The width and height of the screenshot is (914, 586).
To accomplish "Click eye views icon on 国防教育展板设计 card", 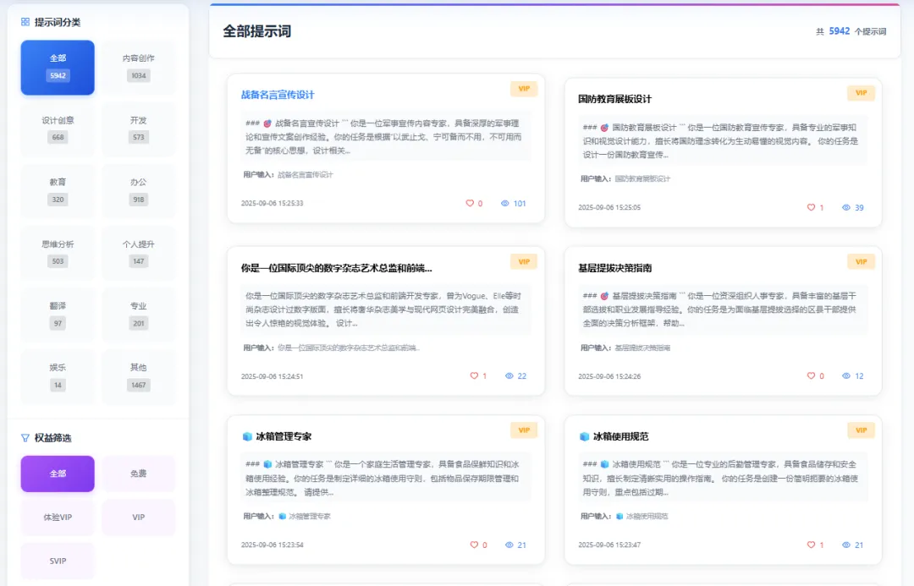I will coord(845,207).
